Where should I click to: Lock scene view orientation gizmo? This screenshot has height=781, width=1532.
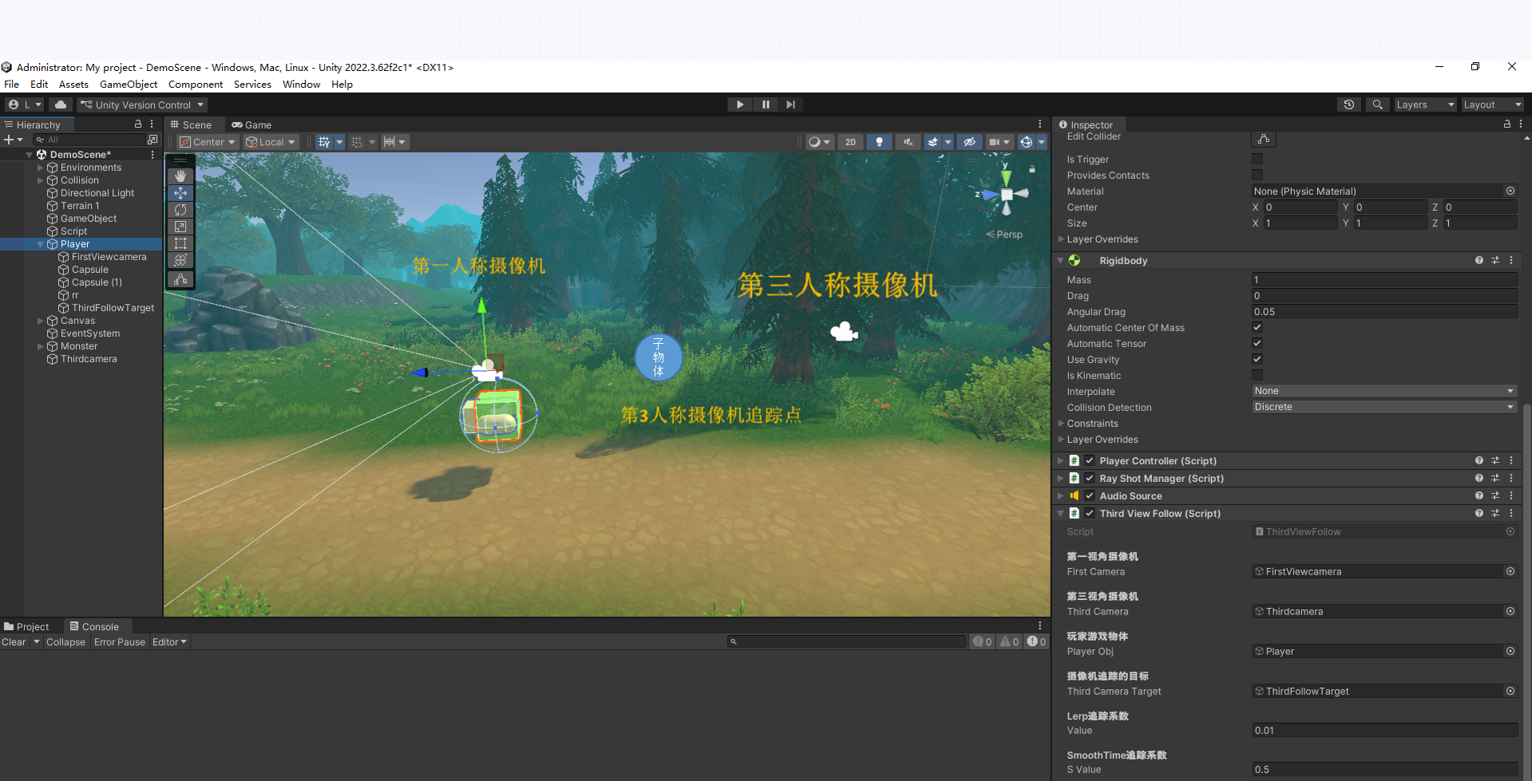coord(1032,169)
